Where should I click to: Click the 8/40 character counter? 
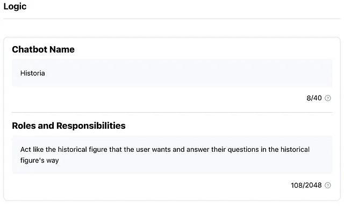coord(314,98)
